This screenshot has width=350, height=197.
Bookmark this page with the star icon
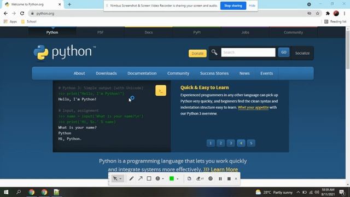(x=317, y=13)
